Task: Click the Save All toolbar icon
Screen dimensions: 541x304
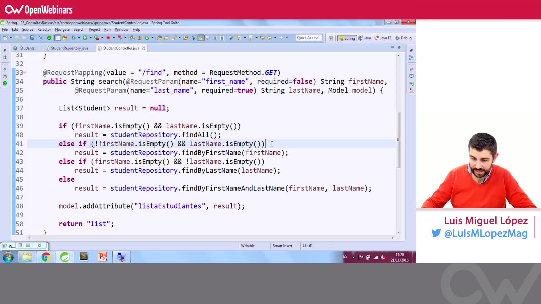Action: click(23, 37)
